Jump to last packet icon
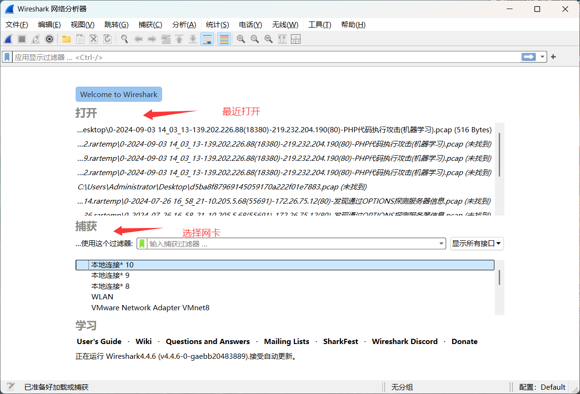Screen dimensions: 580x394 coord(193,39)
